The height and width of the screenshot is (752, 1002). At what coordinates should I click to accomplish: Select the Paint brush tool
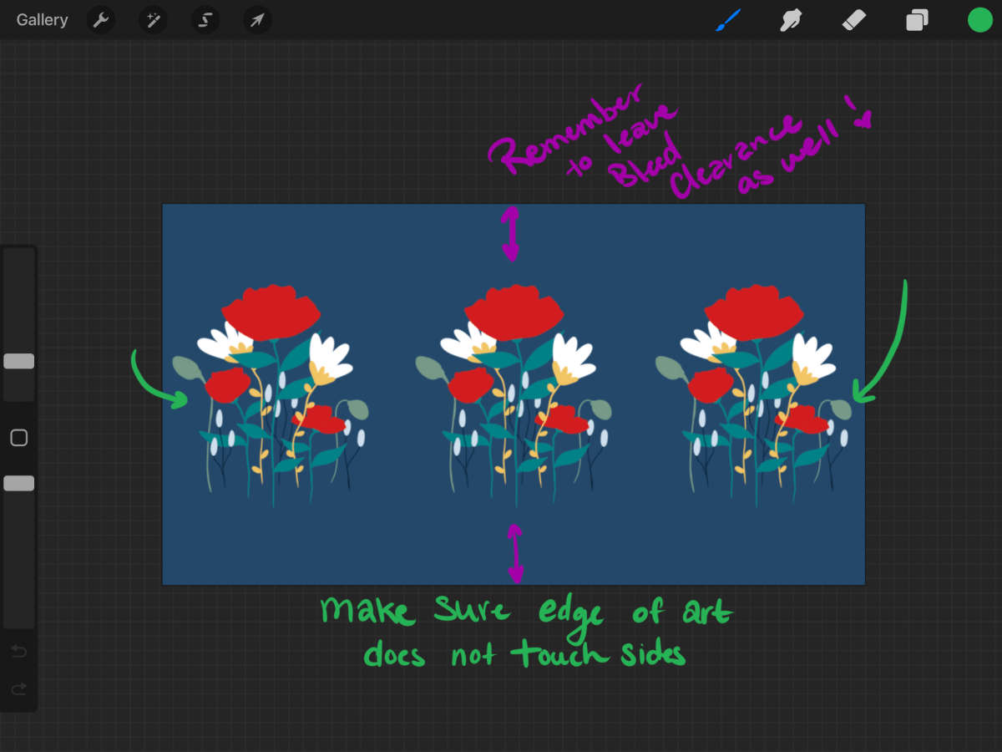click(728, 20)
